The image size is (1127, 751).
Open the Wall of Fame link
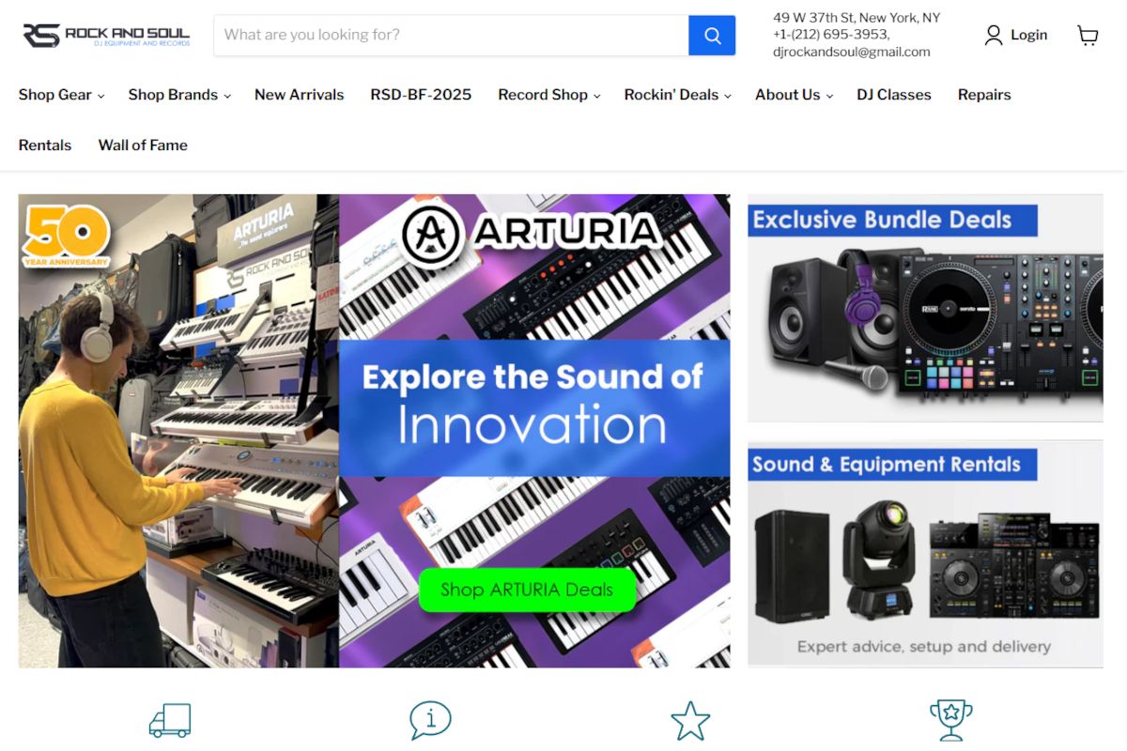143,146
